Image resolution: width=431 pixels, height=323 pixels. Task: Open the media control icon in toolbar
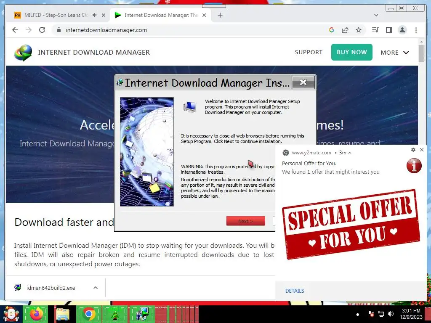375,30
